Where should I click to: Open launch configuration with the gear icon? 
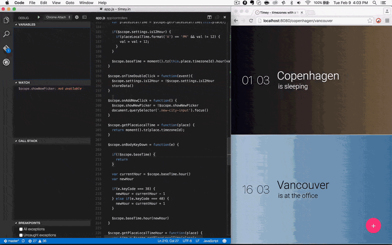[77, 17]
